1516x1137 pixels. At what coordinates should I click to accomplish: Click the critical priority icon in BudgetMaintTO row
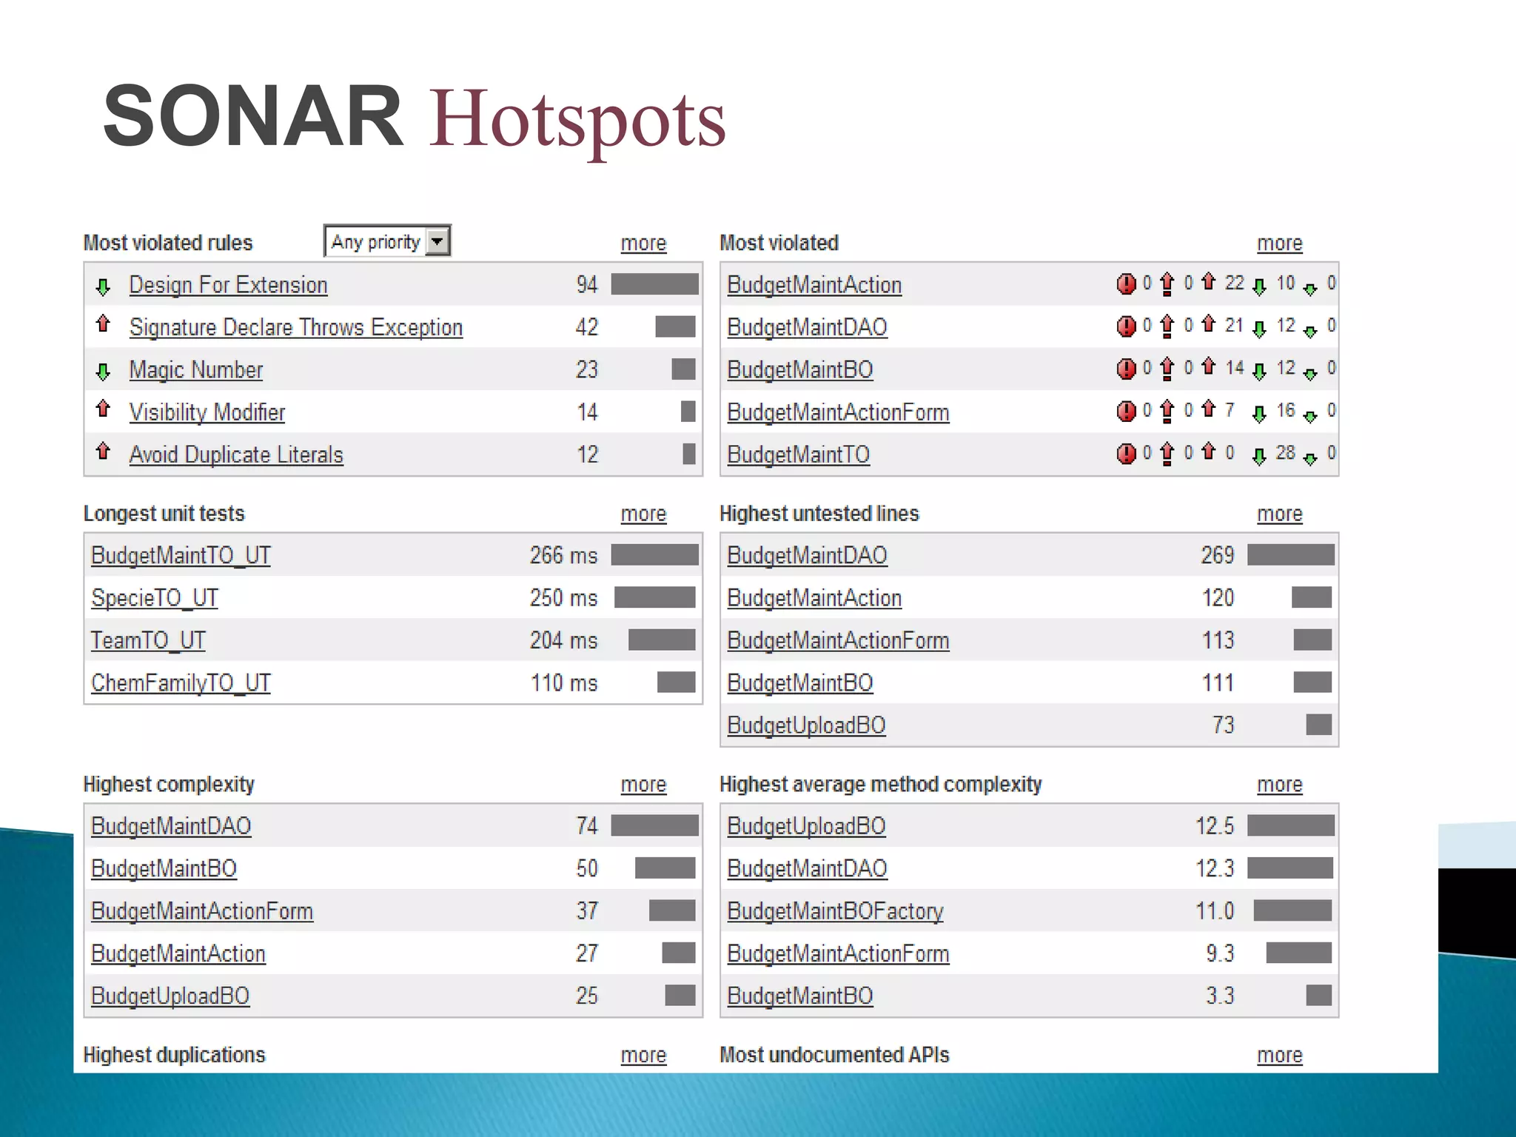[1167, 454]
